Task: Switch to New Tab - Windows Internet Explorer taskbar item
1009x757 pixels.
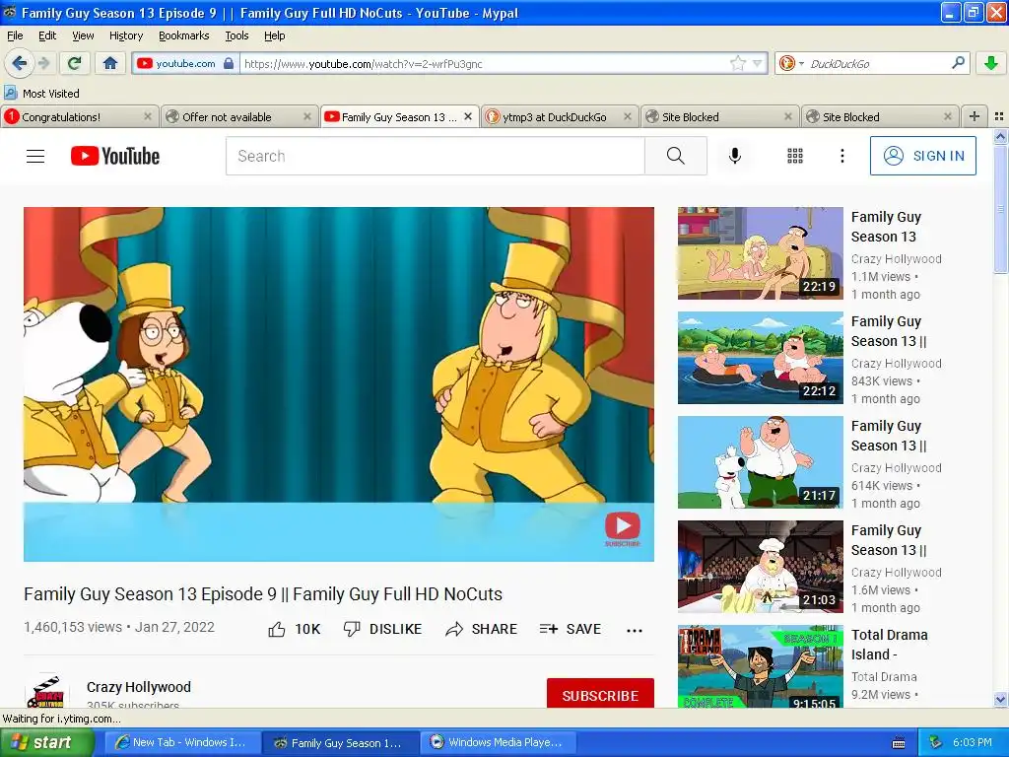Action: point(182,742)
